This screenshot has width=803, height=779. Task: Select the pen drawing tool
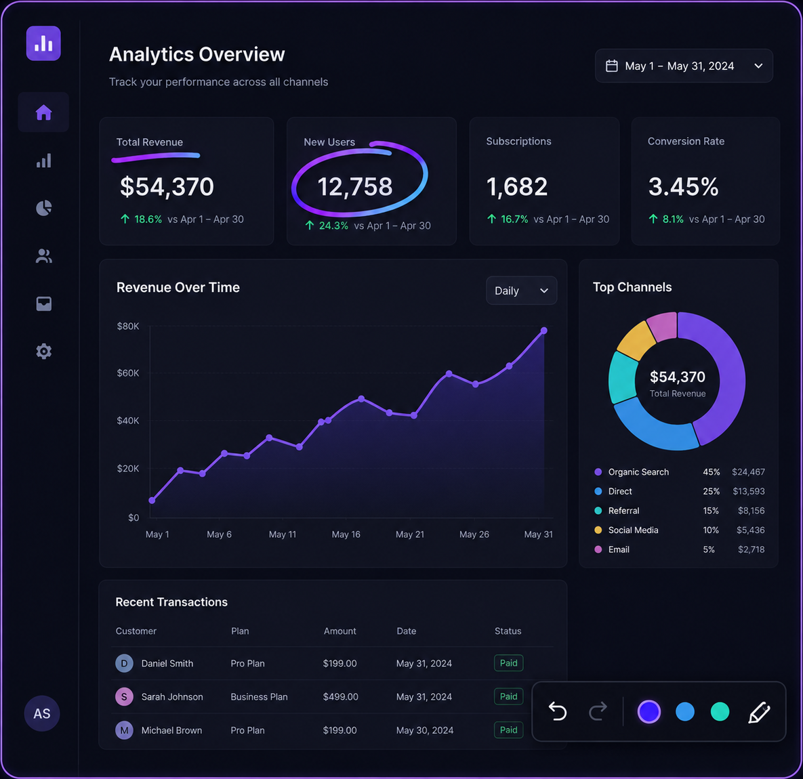(x=759, y=712)
